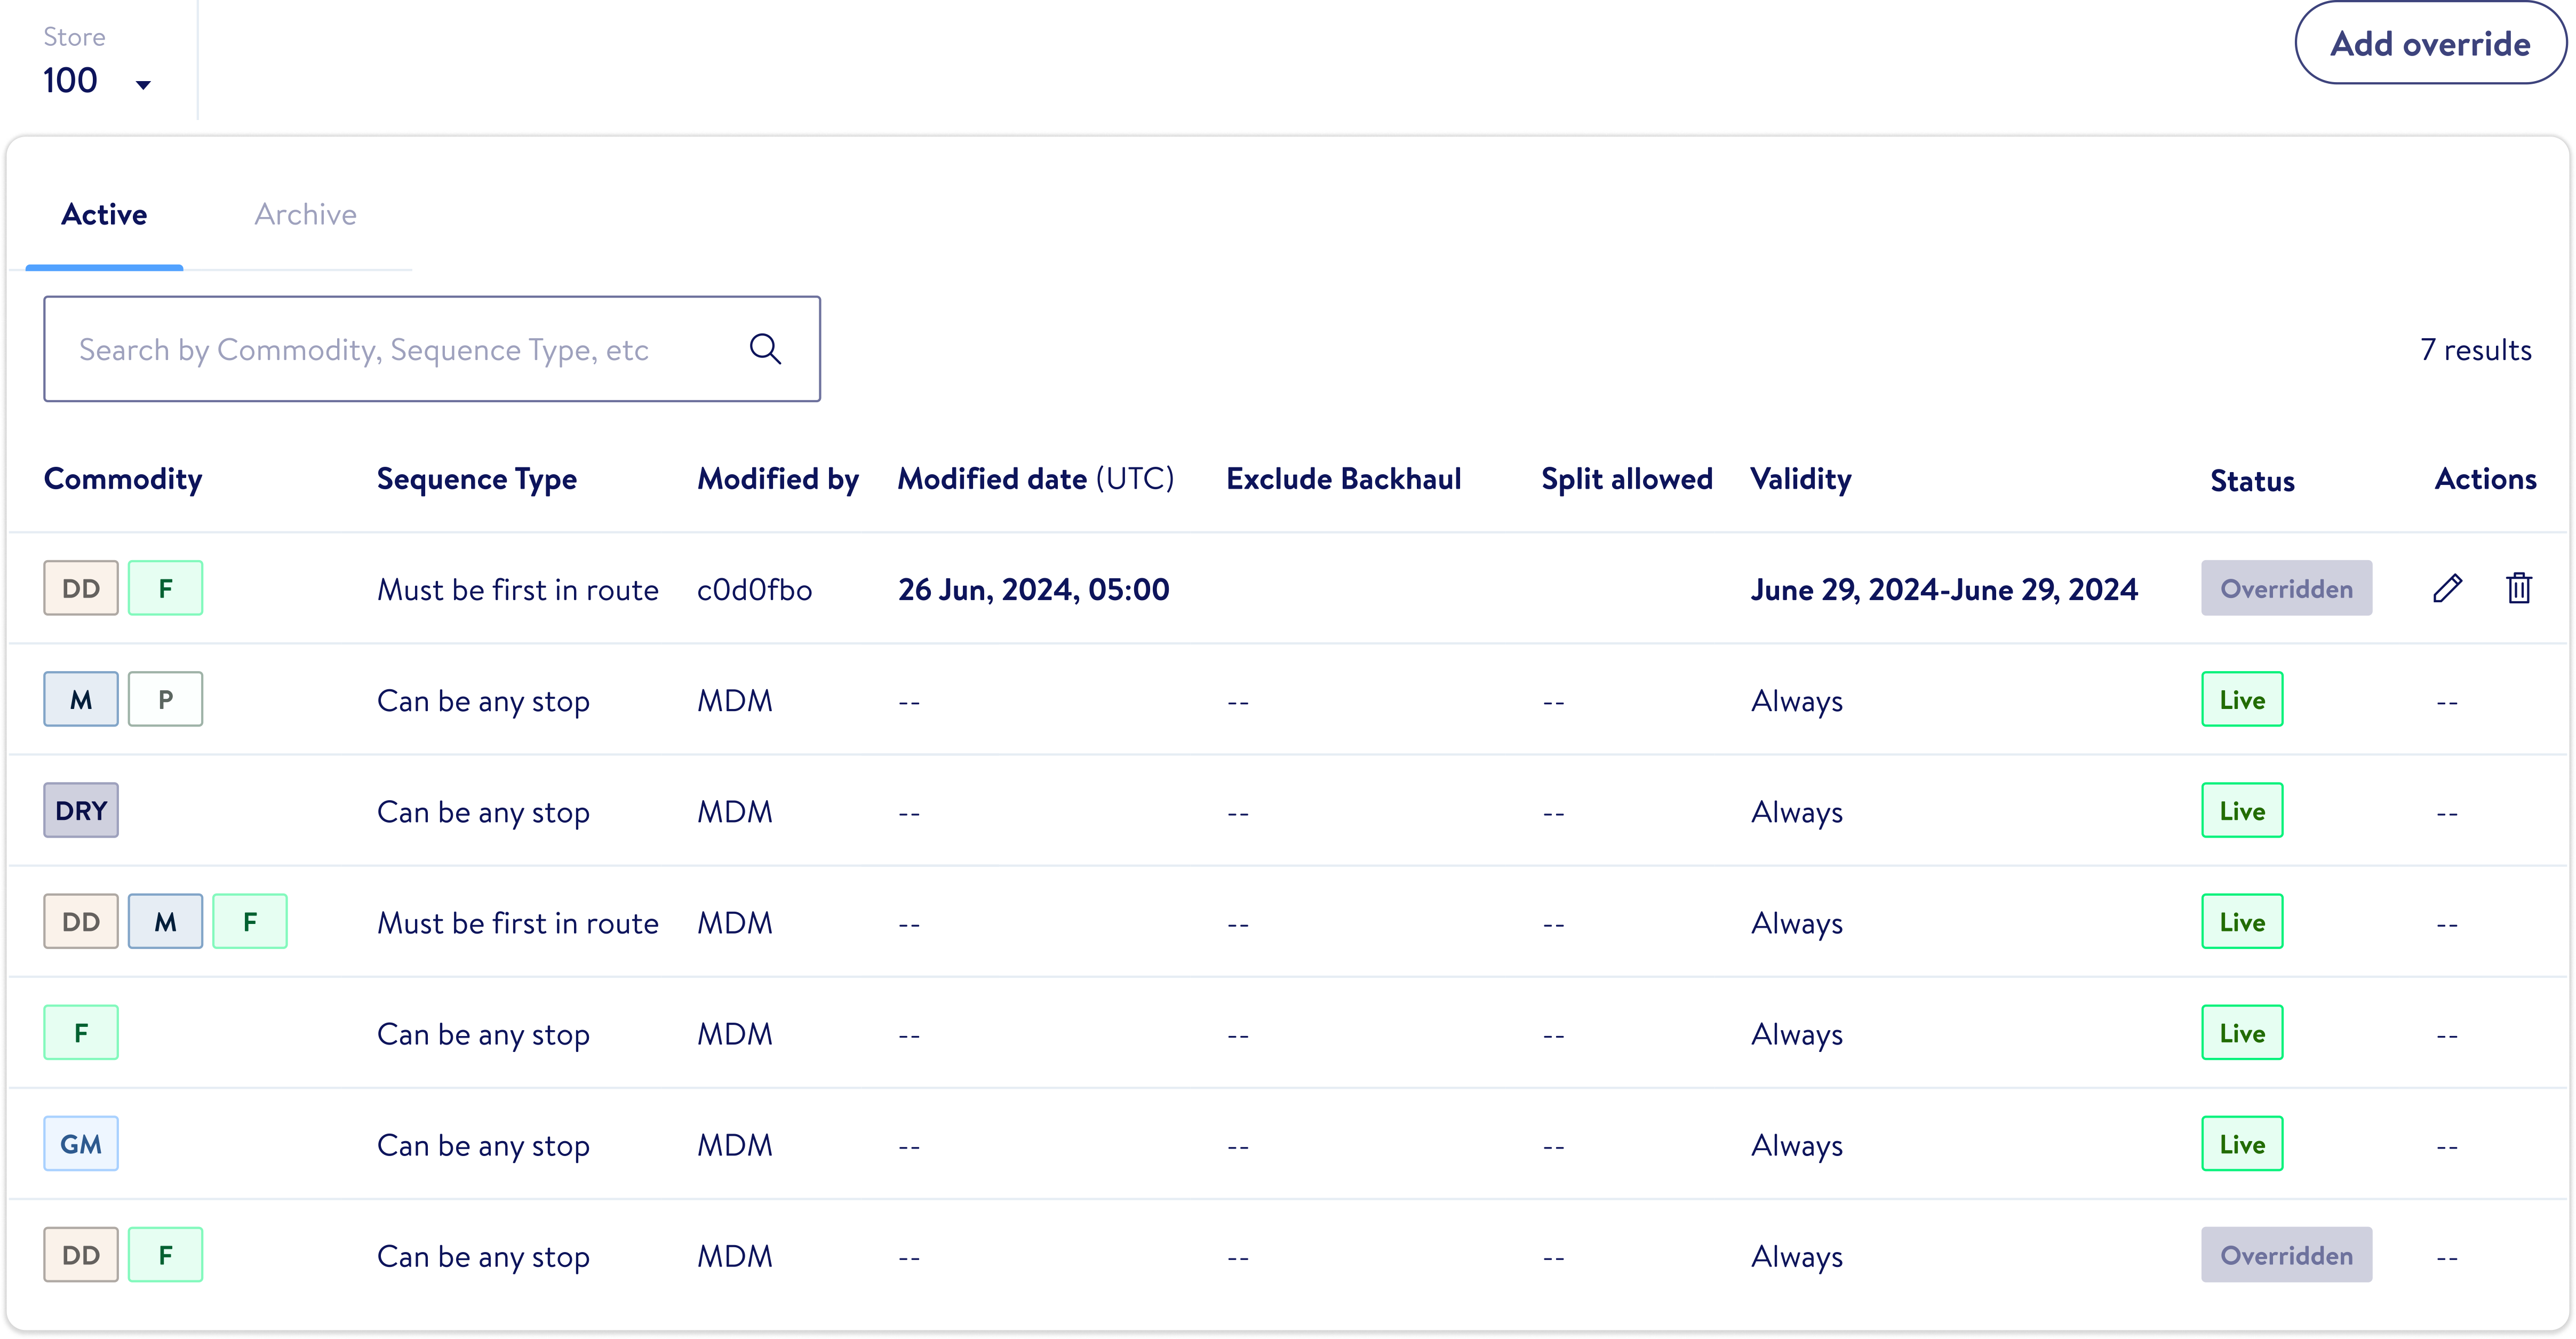Delete the override using trash icon

pyautogui.click(x=2519, y=588)
